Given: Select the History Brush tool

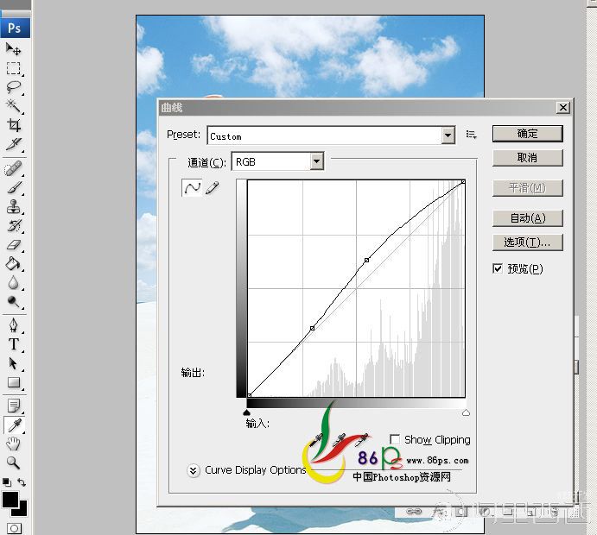Looking at the screenshot, I should tap(13, 226).
